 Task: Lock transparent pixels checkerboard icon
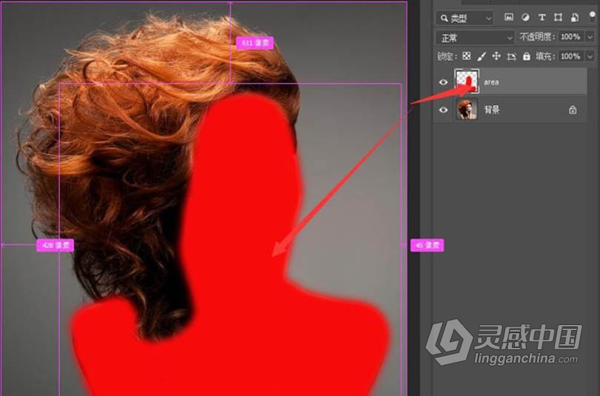[x=467, y=56]
